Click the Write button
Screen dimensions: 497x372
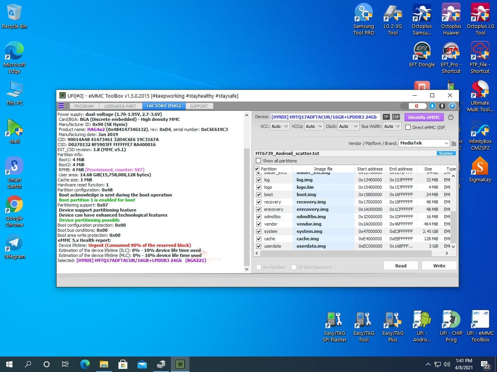coord(439,265)
